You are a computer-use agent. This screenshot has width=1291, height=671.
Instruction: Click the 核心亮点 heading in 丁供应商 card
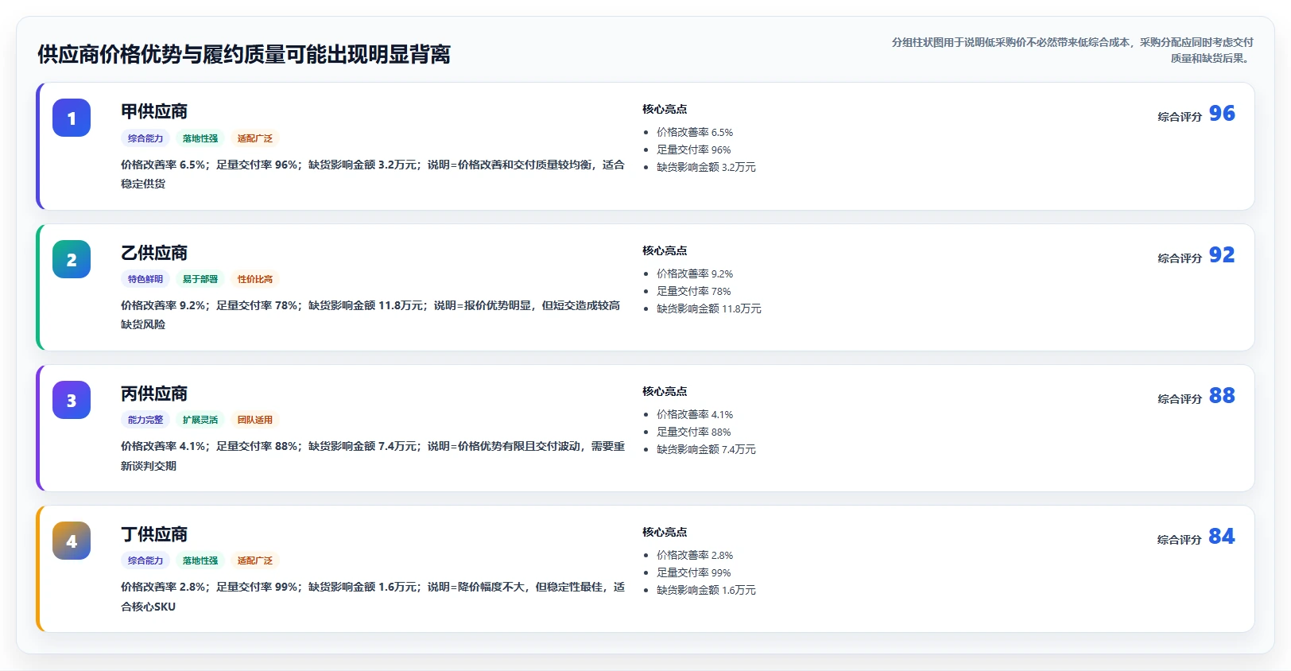point(665,533)
